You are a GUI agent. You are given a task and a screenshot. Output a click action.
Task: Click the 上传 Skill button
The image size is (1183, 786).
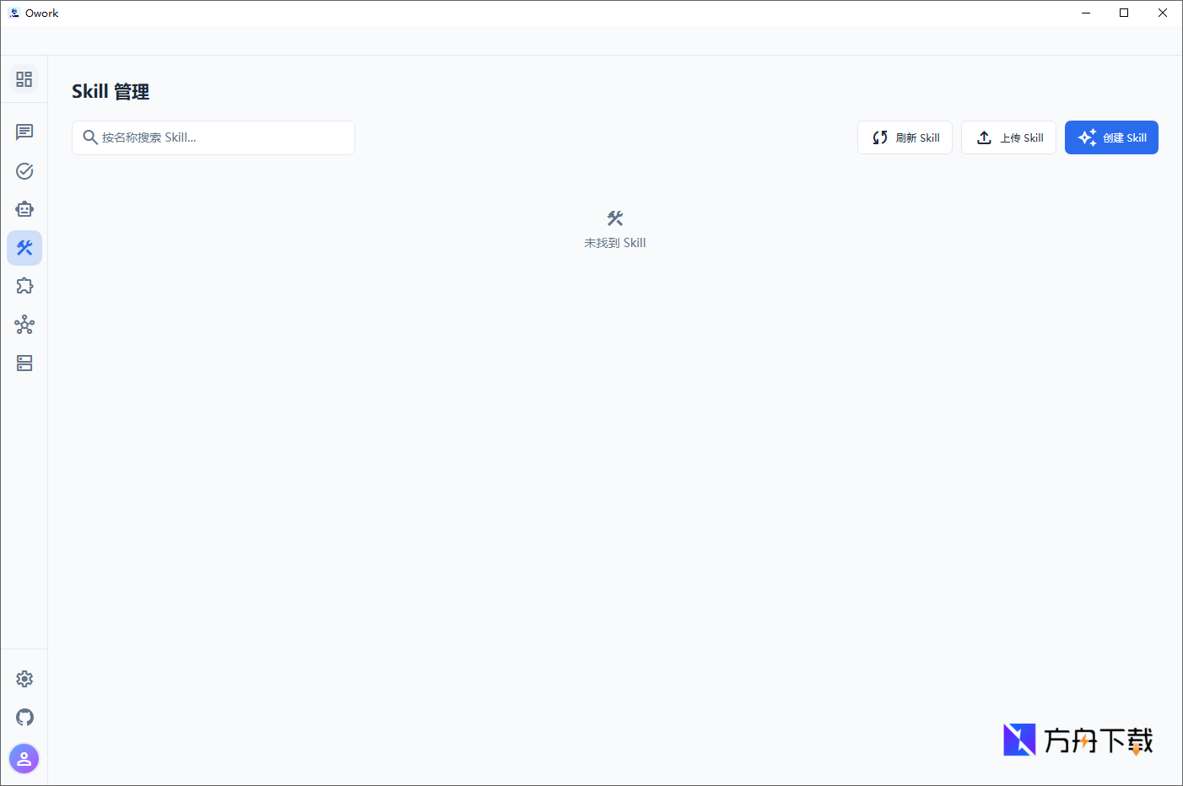pyautogui.click(x=1008, y=137)
